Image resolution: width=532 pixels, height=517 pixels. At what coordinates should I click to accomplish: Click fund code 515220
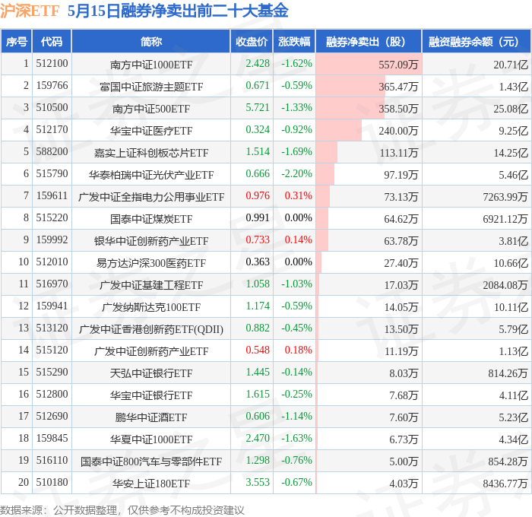pos(52,218)
